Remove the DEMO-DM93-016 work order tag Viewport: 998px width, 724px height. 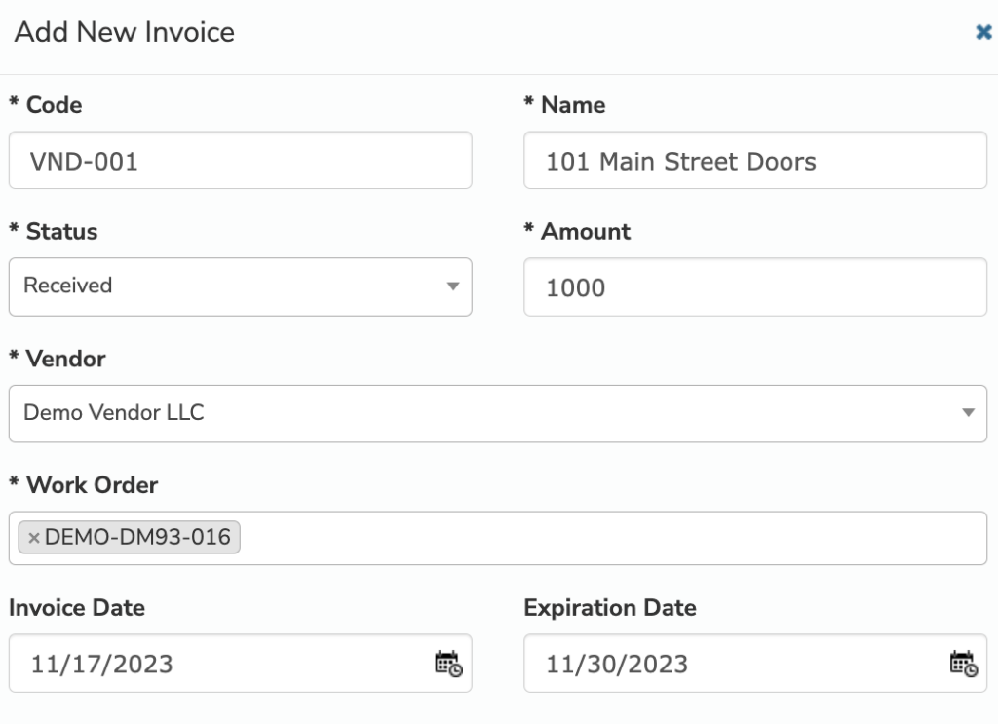coord(34,538)
